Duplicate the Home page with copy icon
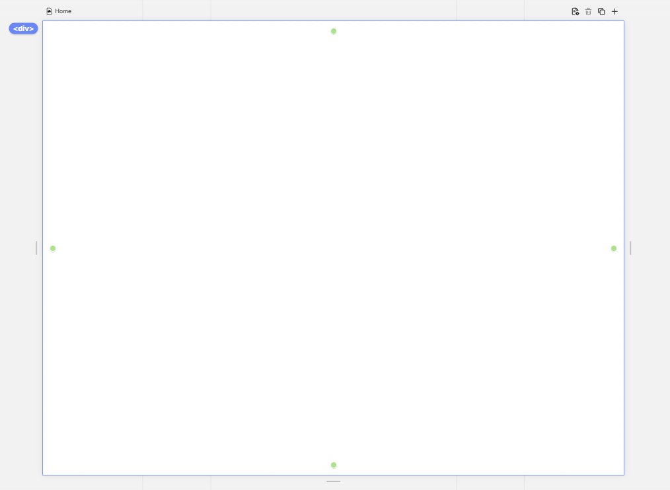Viewport: 670px width, 490px height. [x=601, y=11]
